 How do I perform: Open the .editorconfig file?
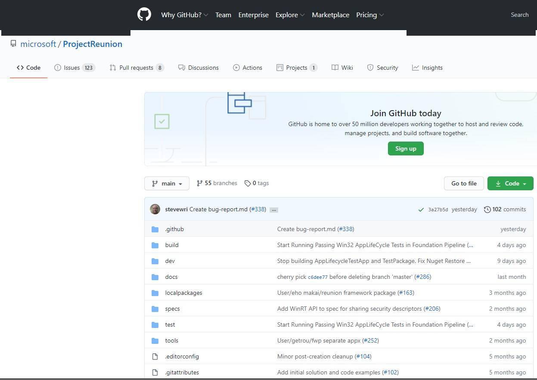click(x=182, y=356)
